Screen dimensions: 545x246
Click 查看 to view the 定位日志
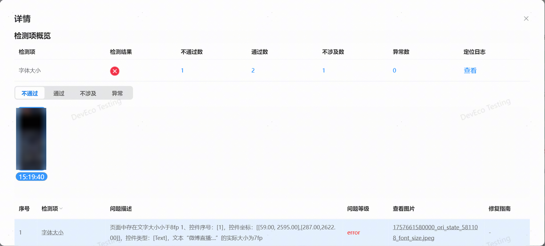pyautogui.click(x=470, y=71)
